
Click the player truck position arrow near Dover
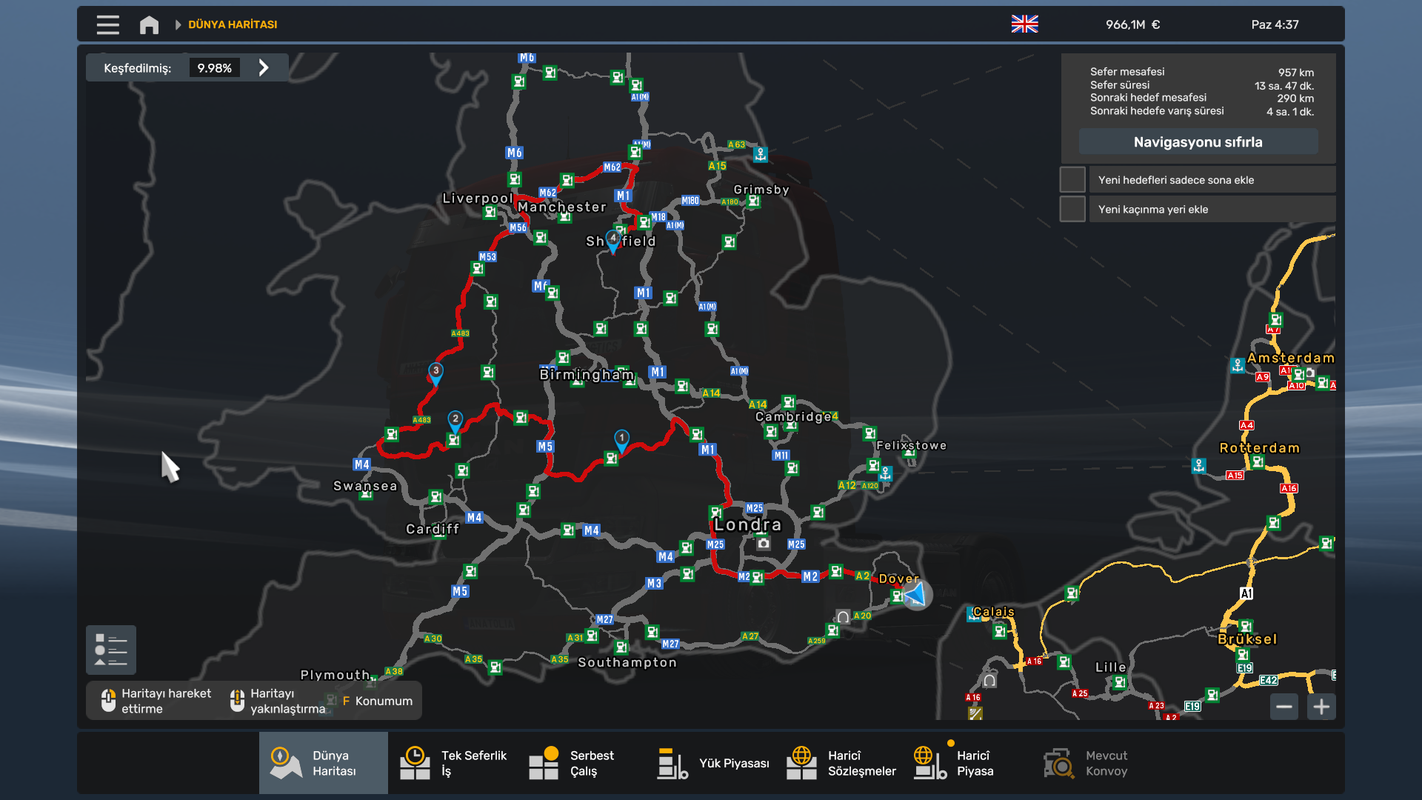916,594
